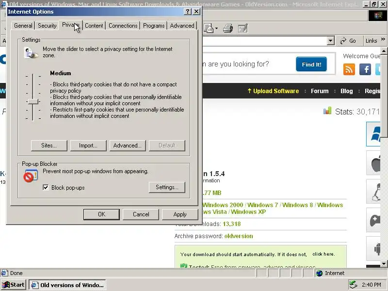Click the privacy level slider handle
This screenshot has width=388, height=291.
[33, 101]
